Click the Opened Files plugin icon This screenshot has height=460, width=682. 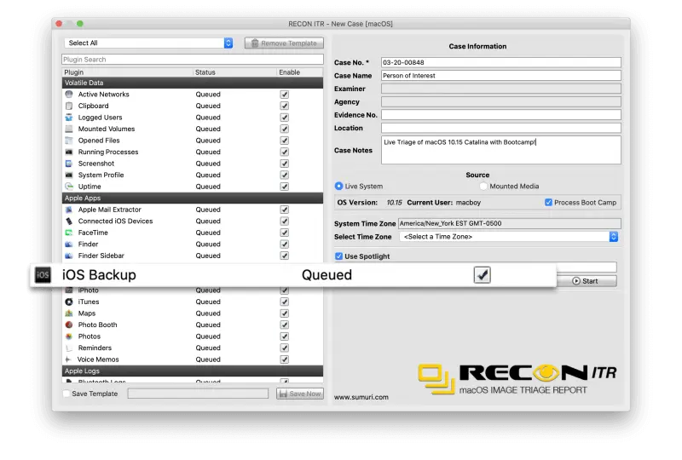[x=69, y=141]
